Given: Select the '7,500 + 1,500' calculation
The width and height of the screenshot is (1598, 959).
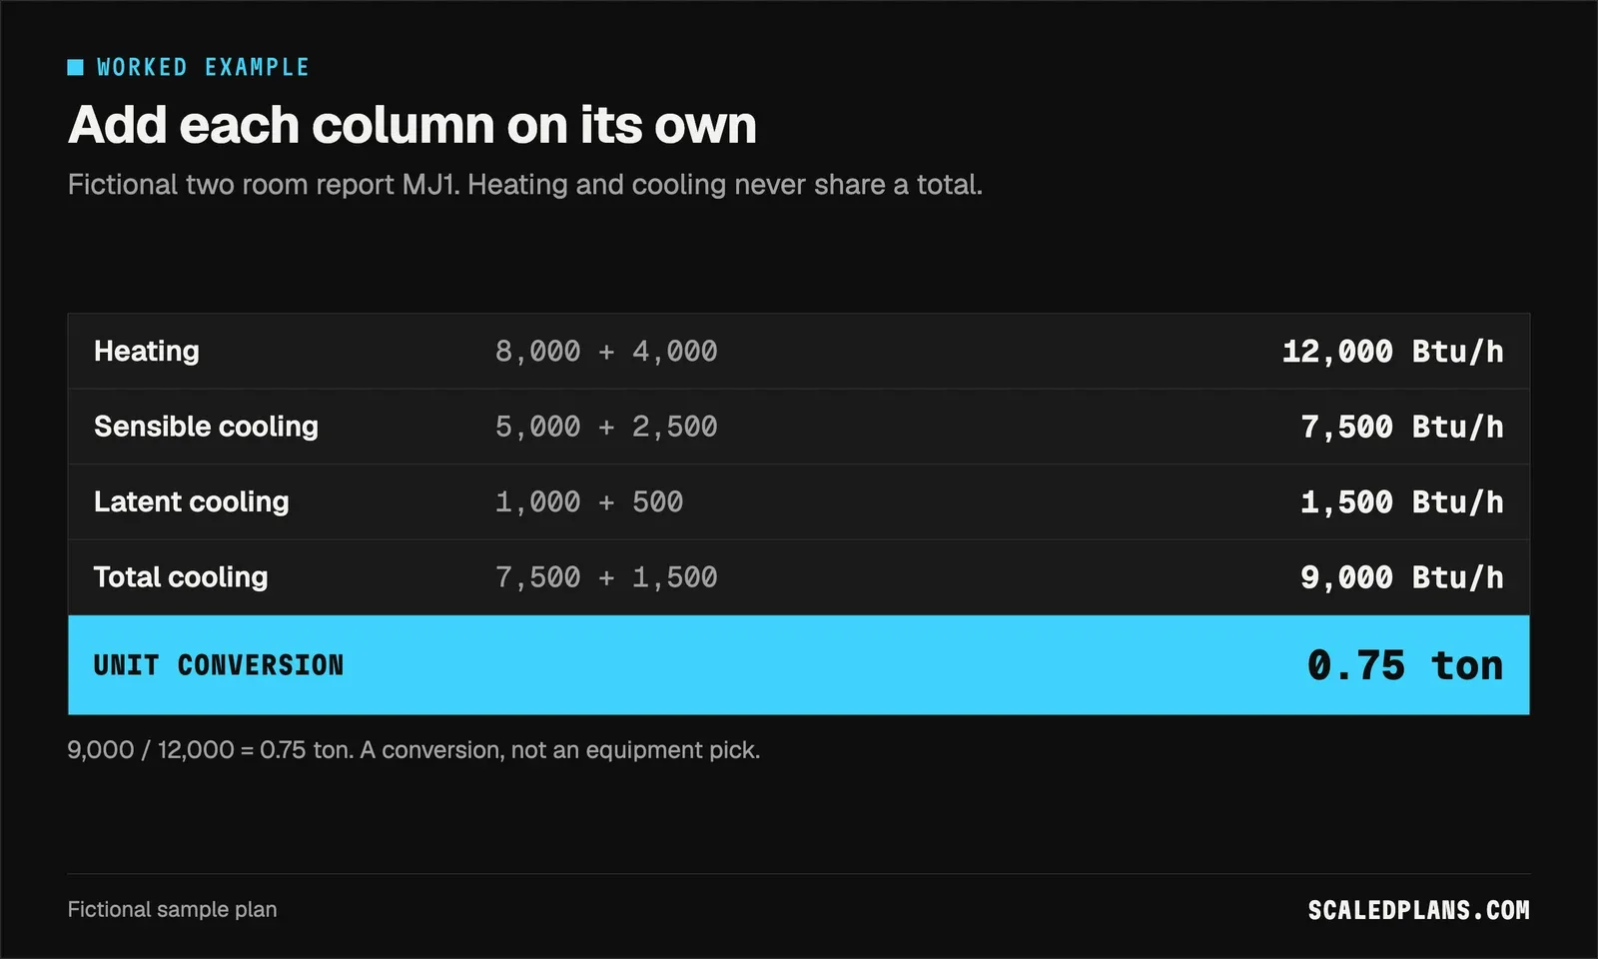Looking at the screenshot, I should [x=606, y=577].
